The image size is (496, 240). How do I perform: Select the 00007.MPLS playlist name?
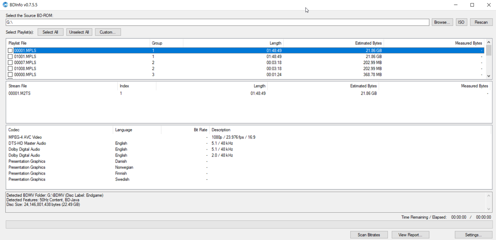click(x=25, y=63)
